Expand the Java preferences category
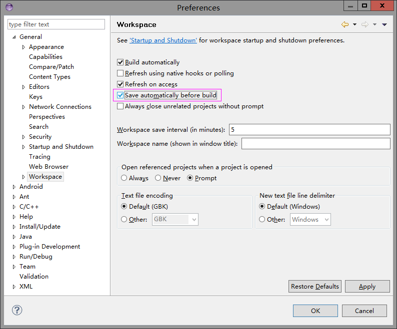 point(14,237)
